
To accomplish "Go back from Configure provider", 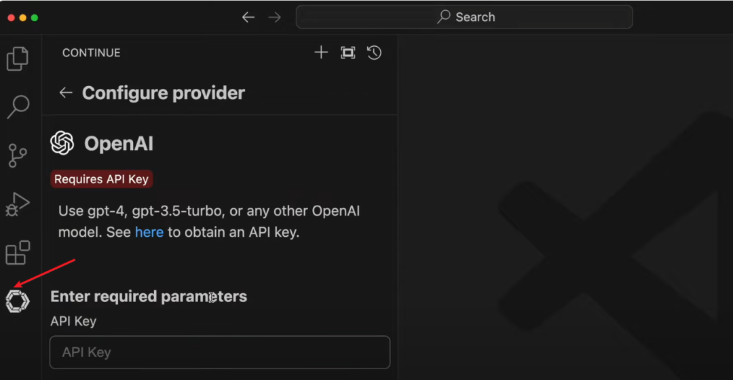I will 66,93.
